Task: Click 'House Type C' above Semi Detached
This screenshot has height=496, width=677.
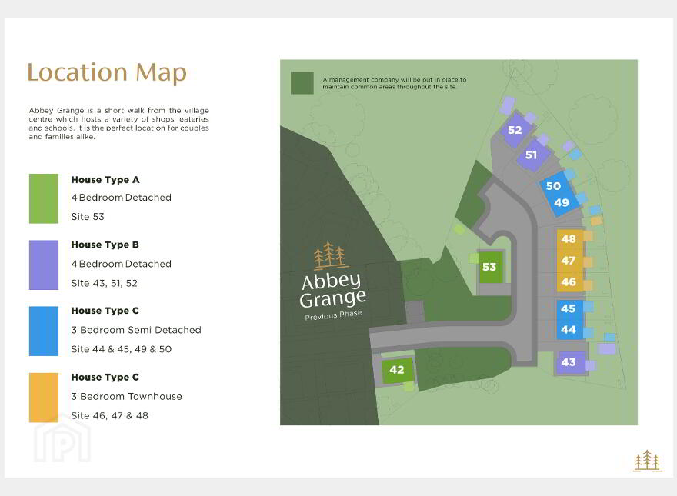Action: (x=105, y=311)
